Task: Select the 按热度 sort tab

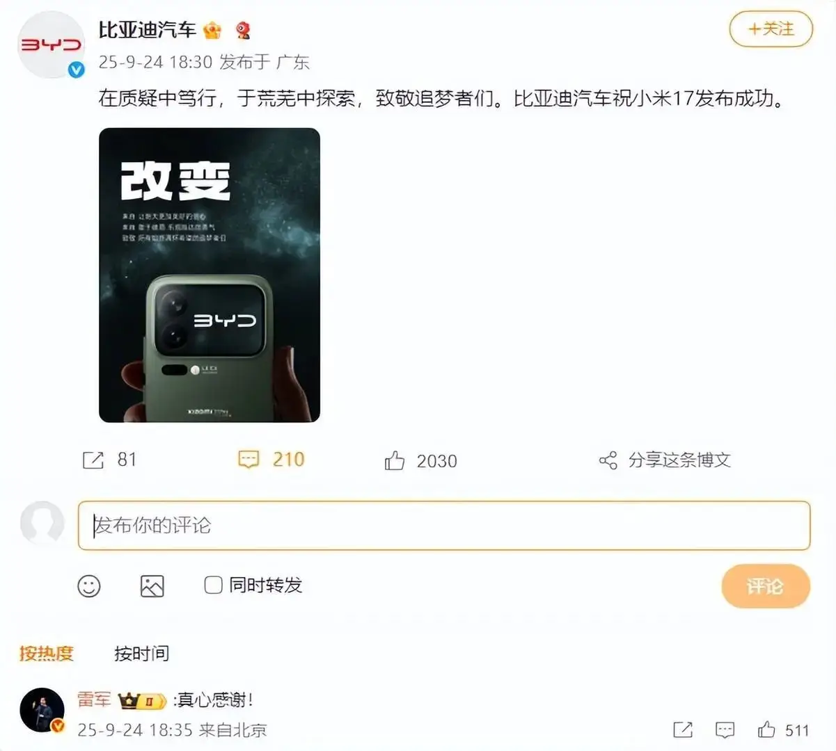Action: (46, 654)
